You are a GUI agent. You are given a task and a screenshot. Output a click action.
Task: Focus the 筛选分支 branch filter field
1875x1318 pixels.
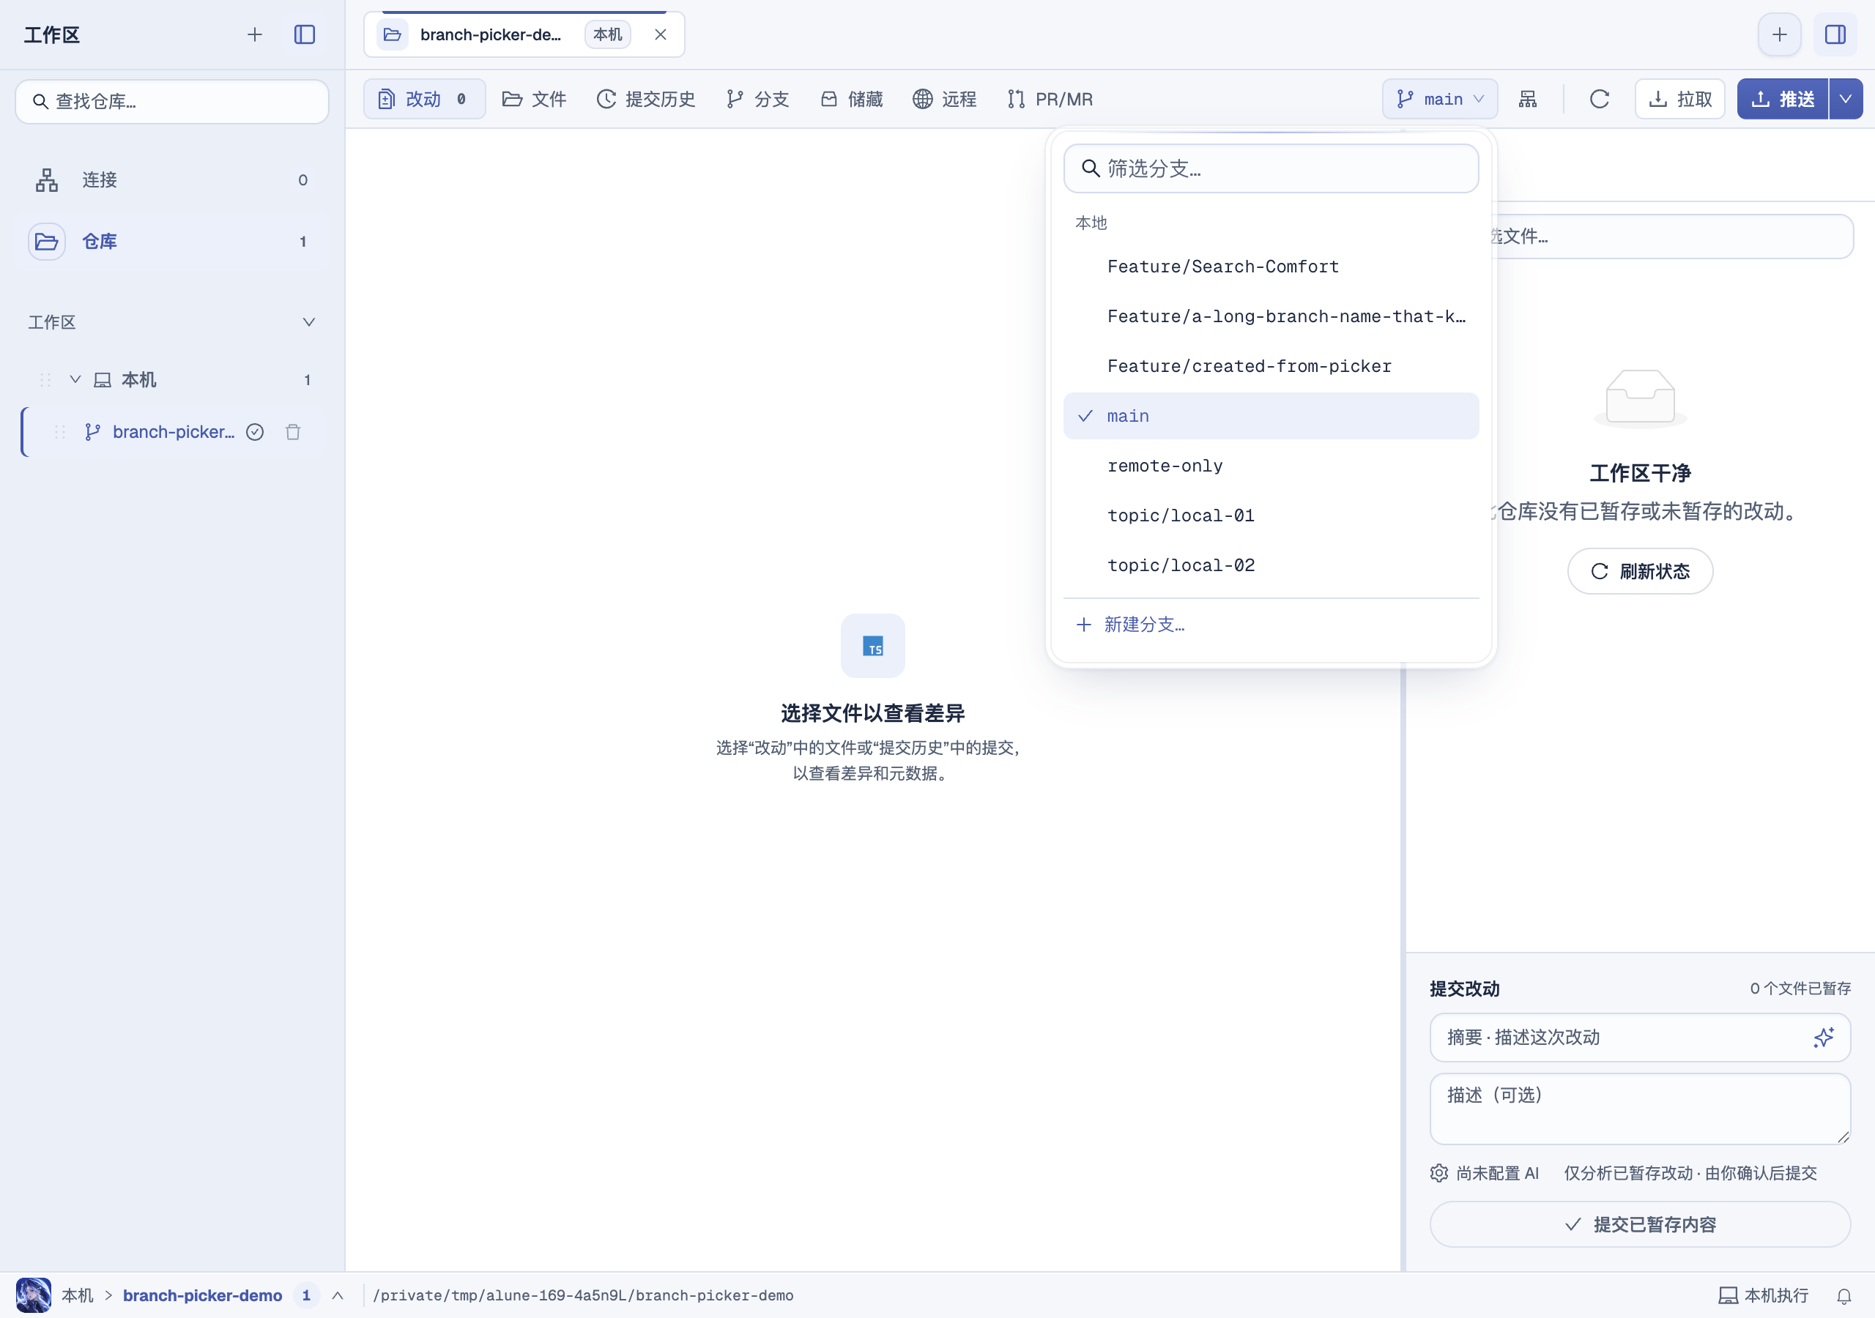tap(1271, 168)
